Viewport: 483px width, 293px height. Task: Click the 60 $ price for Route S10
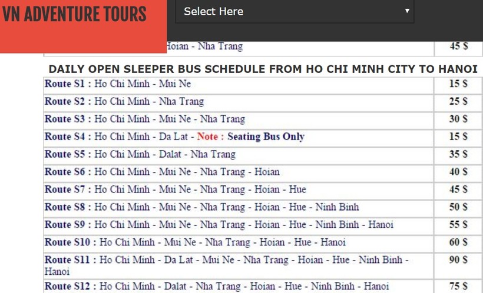click(x=458, y=242)
